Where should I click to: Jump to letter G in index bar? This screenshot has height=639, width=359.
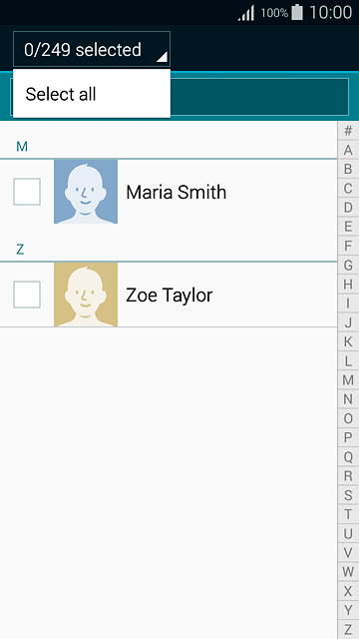tap(348, 266)
